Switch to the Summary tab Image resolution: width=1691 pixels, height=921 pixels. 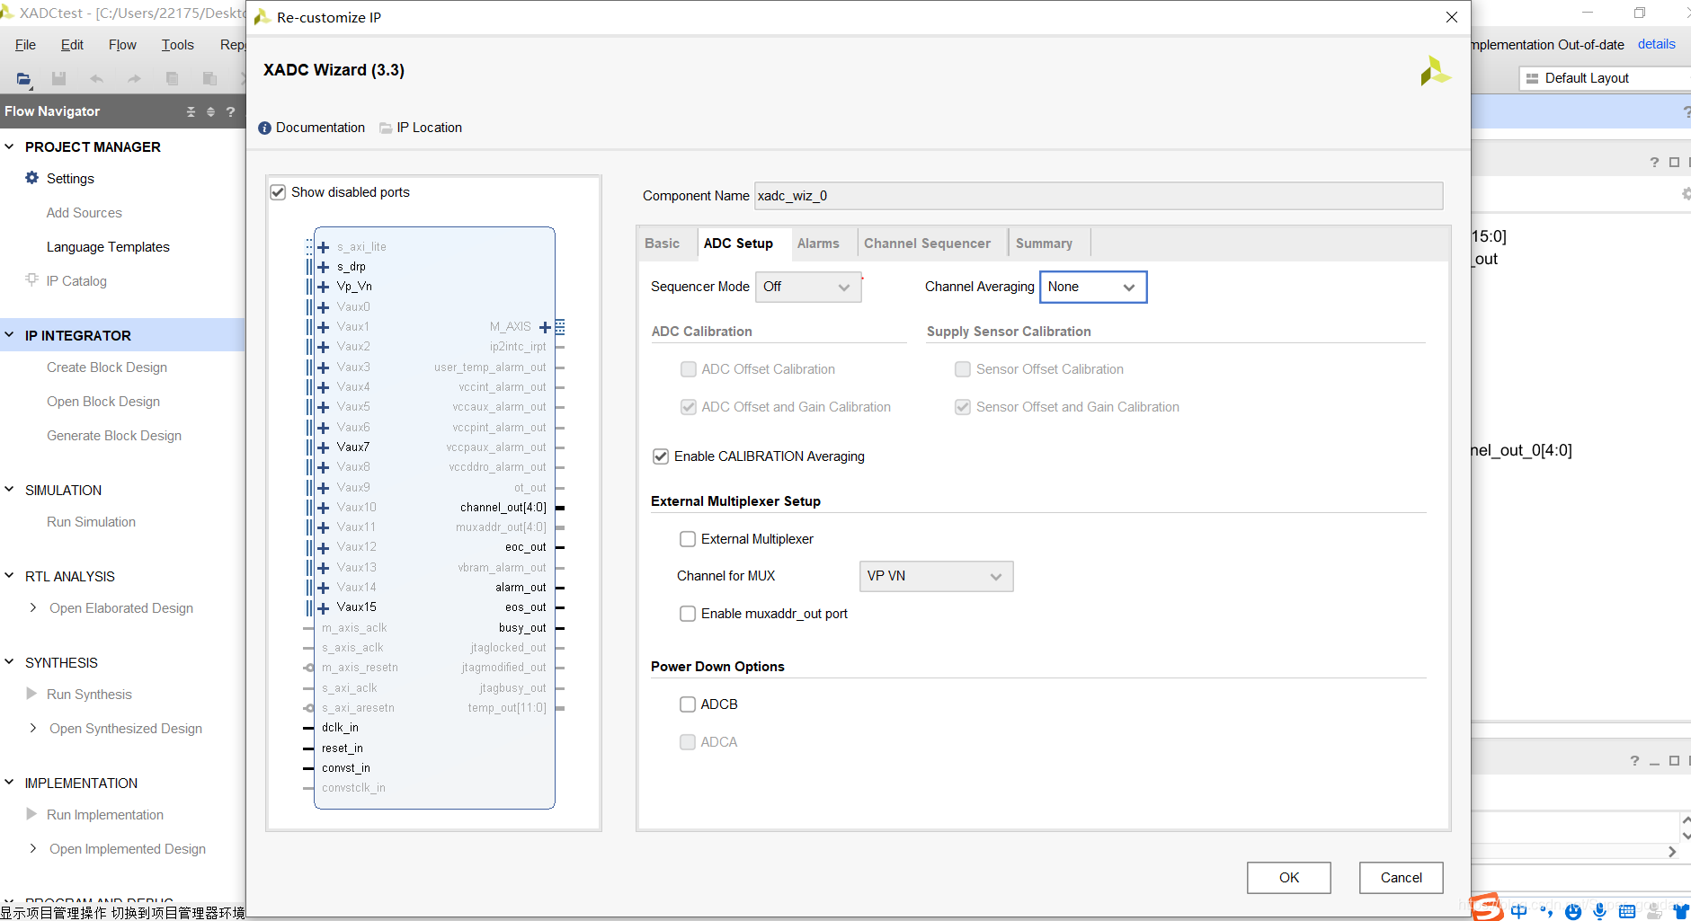click(1044, 244)
